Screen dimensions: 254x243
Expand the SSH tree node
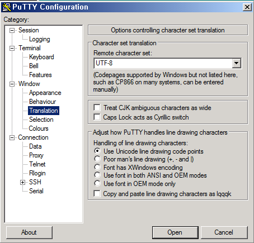(x=22, y=182)
